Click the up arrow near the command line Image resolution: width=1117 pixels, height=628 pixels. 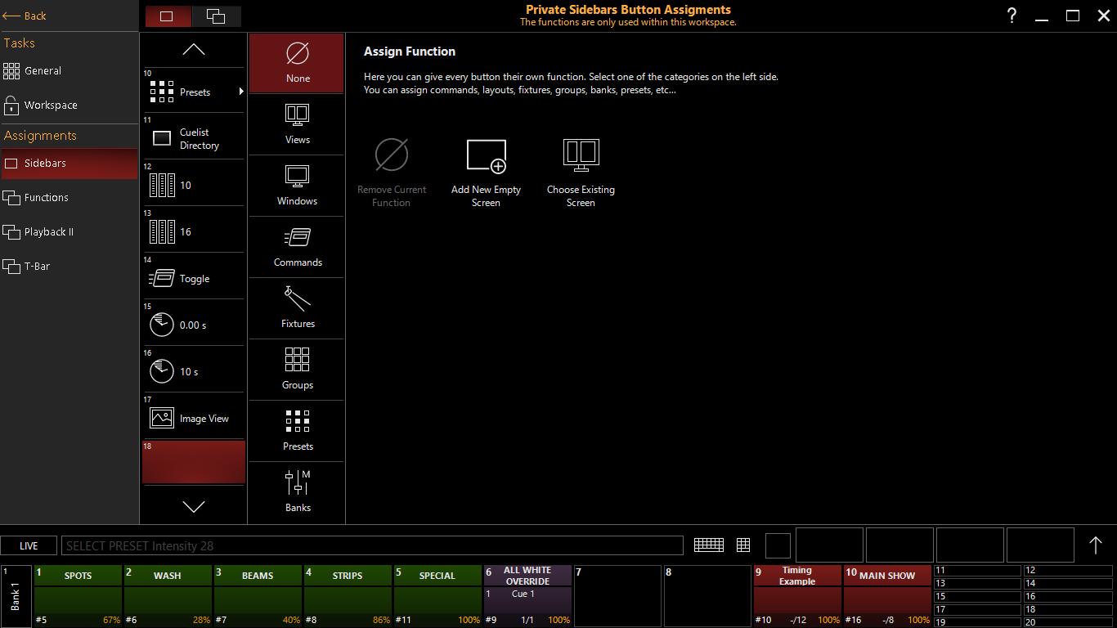pyautogui.click(x=1096, y=545)
